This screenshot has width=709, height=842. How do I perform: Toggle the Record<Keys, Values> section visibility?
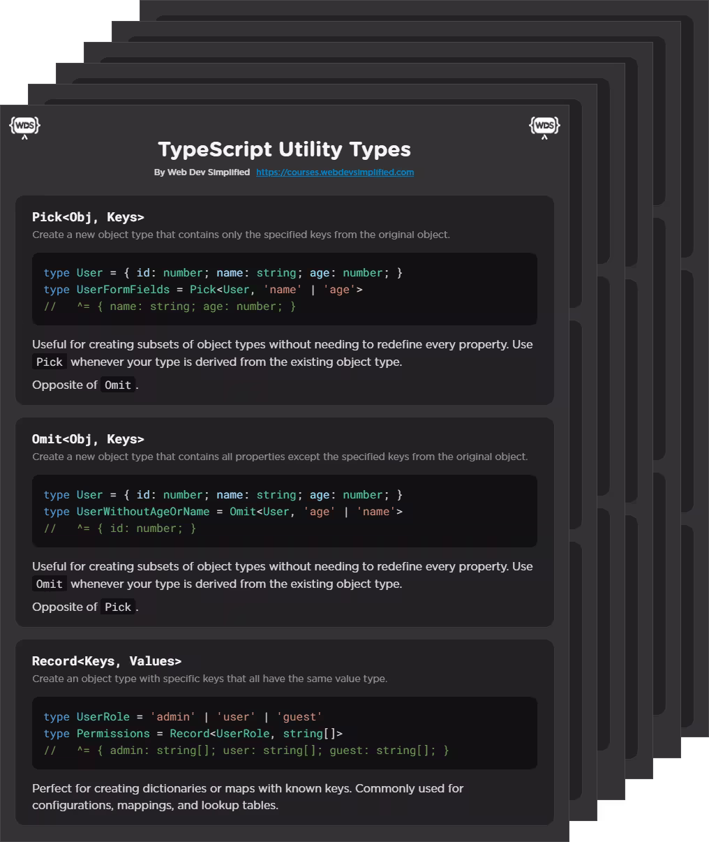point(107,661)
